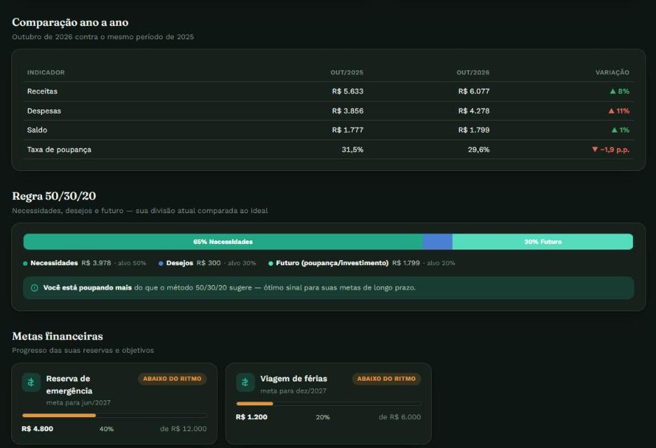Click the info icon in the savings tip banner
This screenshot has height=448, width=656.
pyautogui.click(x=35, y=287)
